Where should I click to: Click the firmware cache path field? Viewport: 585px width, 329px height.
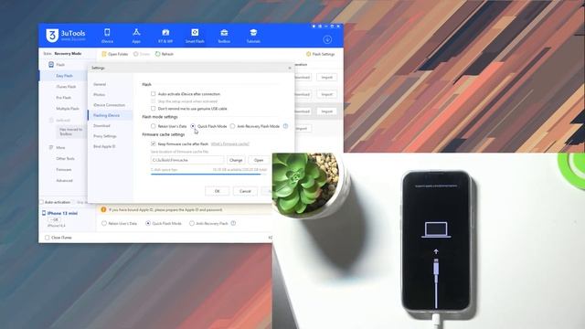pos(186,160)
